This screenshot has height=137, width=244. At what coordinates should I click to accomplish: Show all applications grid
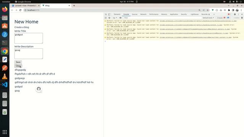5,132
